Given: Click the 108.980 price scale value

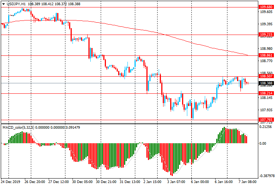Looking at the screenshot, I should point(266,48).
